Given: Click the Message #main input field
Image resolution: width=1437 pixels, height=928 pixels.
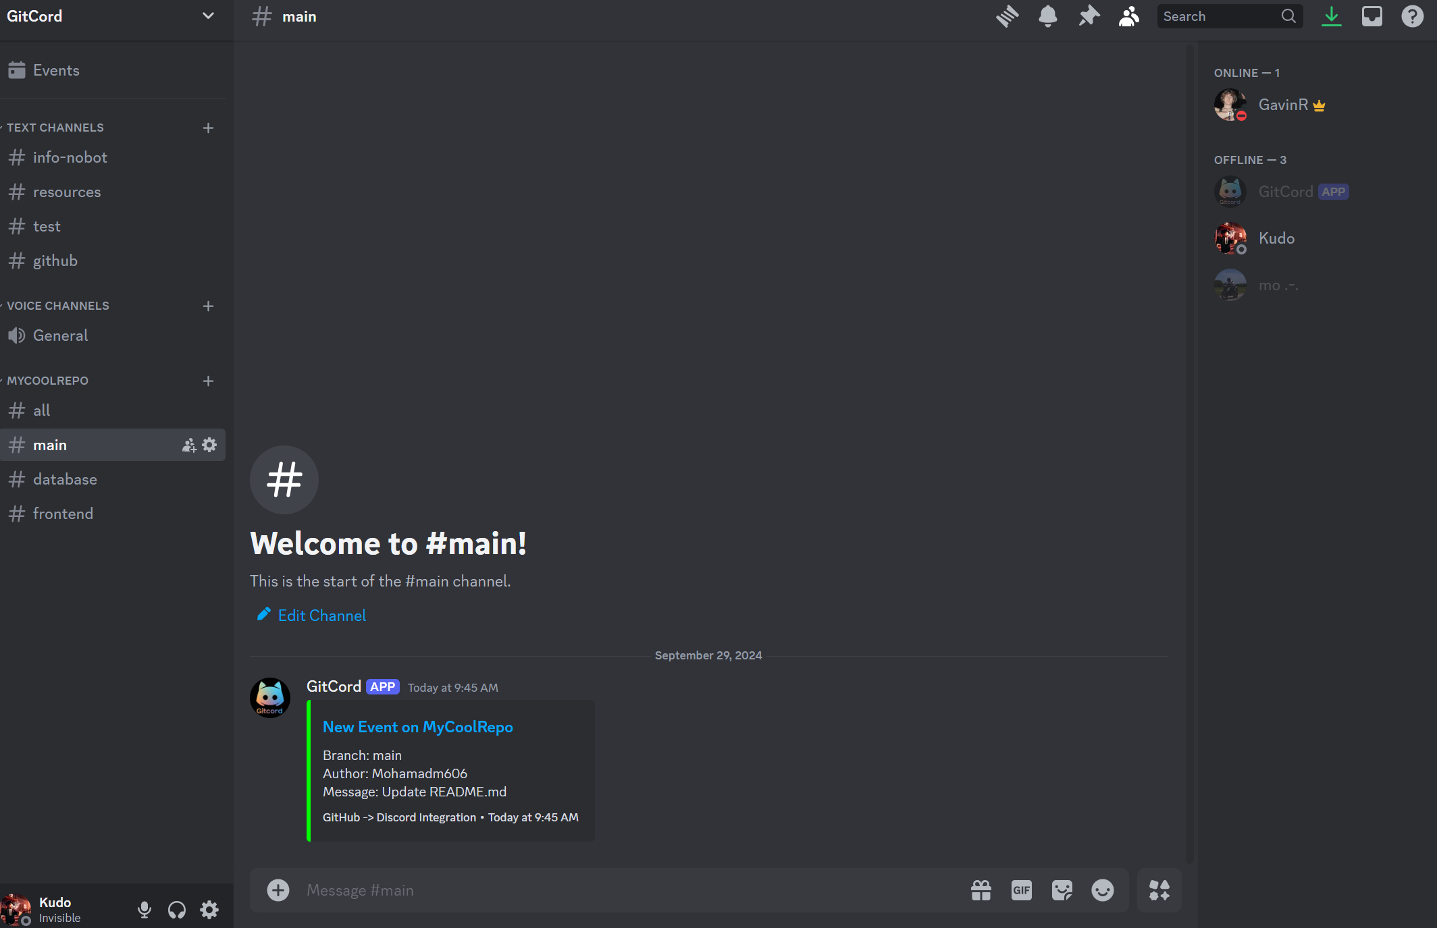Looking at the screenshot, I should coord(608,890).
